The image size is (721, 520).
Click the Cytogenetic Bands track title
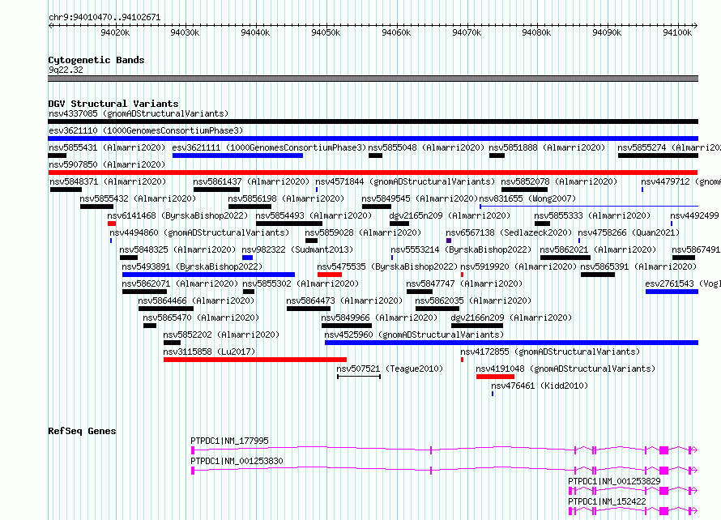96,60
